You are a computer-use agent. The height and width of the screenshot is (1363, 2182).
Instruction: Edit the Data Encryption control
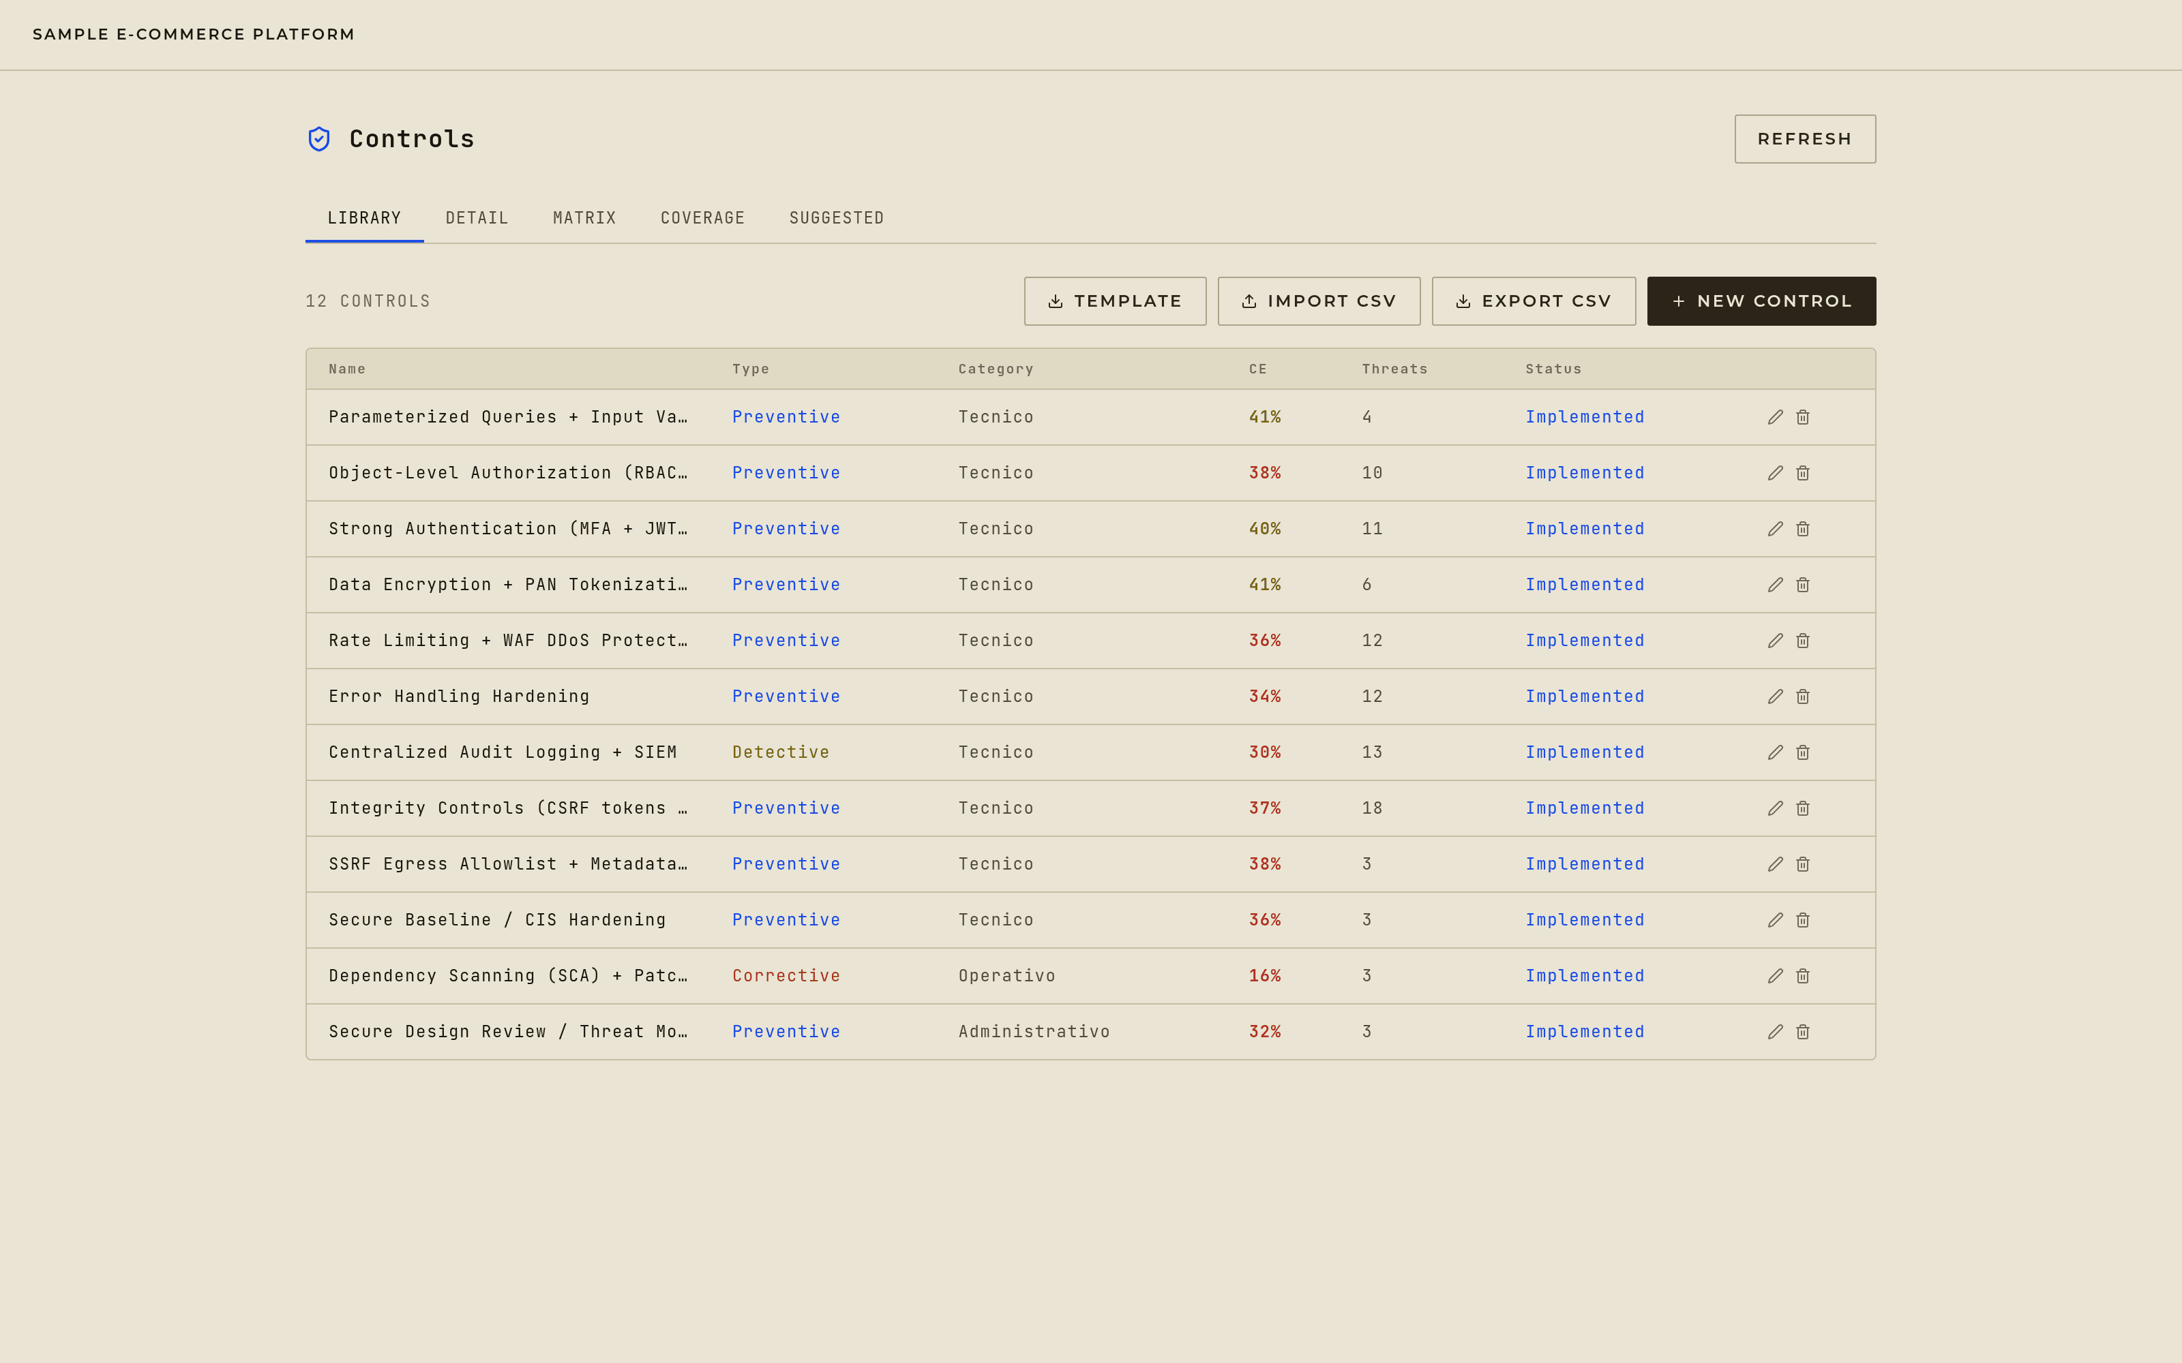1776,585
